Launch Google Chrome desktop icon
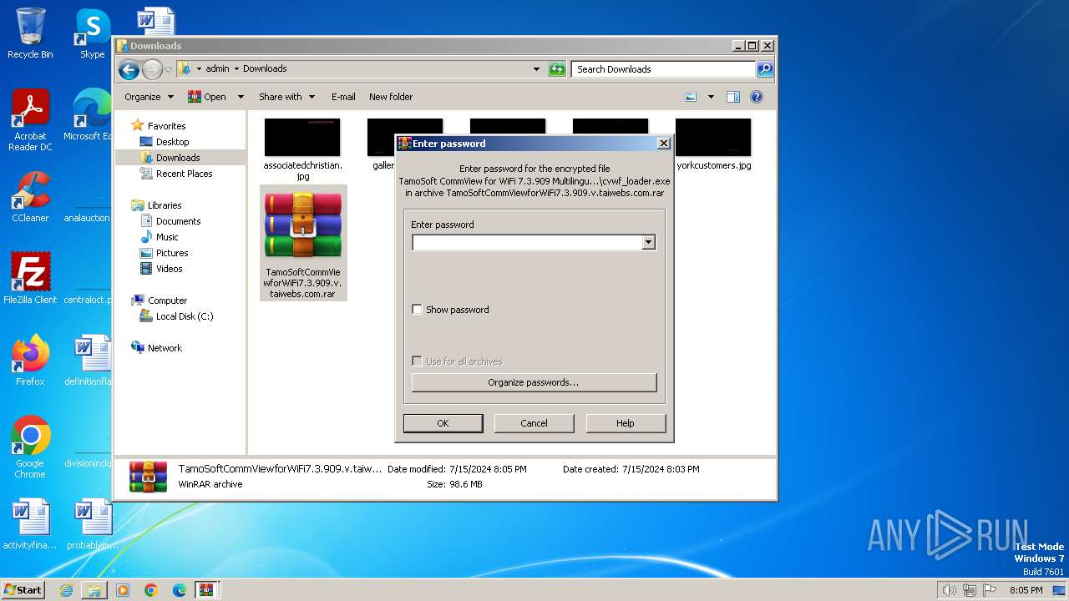This screenshot has height=601, width=1069. 30,447
